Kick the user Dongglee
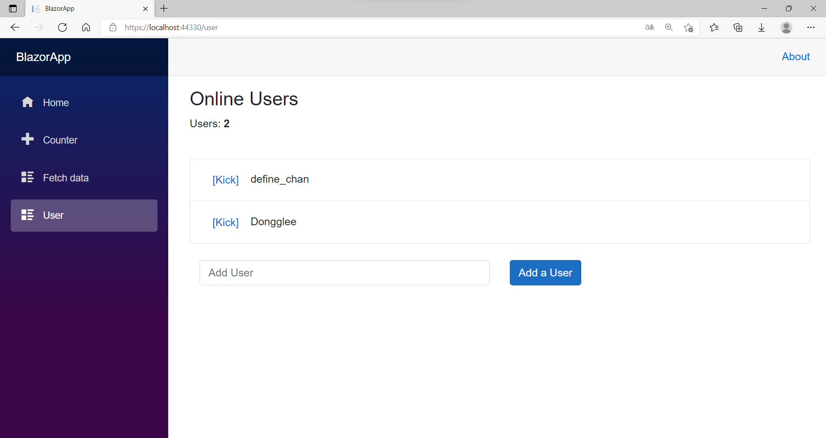826x438 pixels. 225,222
